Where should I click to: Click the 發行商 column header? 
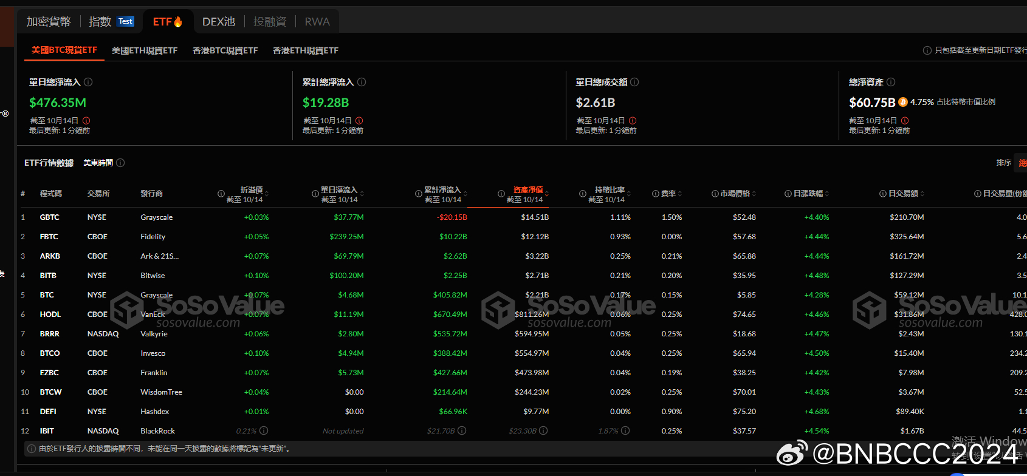152,194
